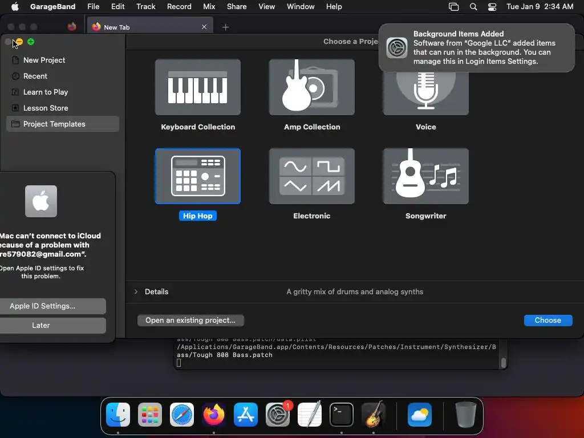584x438 pixels.
Task: Select the Keyboard Collection template
Action: click(x=198, y=87)
